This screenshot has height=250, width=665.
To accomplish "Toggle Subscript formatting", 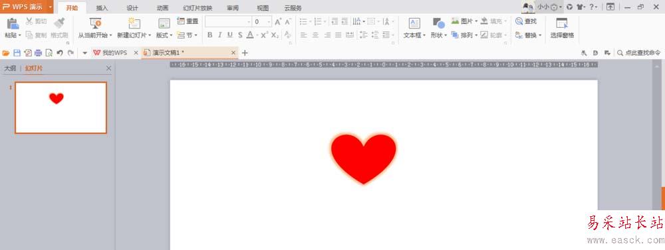I will 275,35.
